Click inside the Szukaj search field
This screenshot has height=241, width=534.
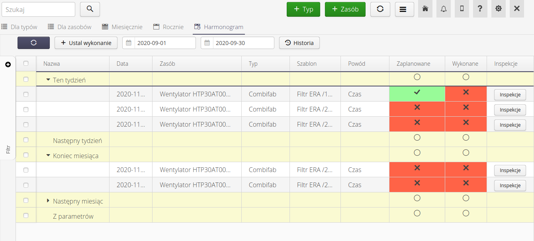coord(38,9)
